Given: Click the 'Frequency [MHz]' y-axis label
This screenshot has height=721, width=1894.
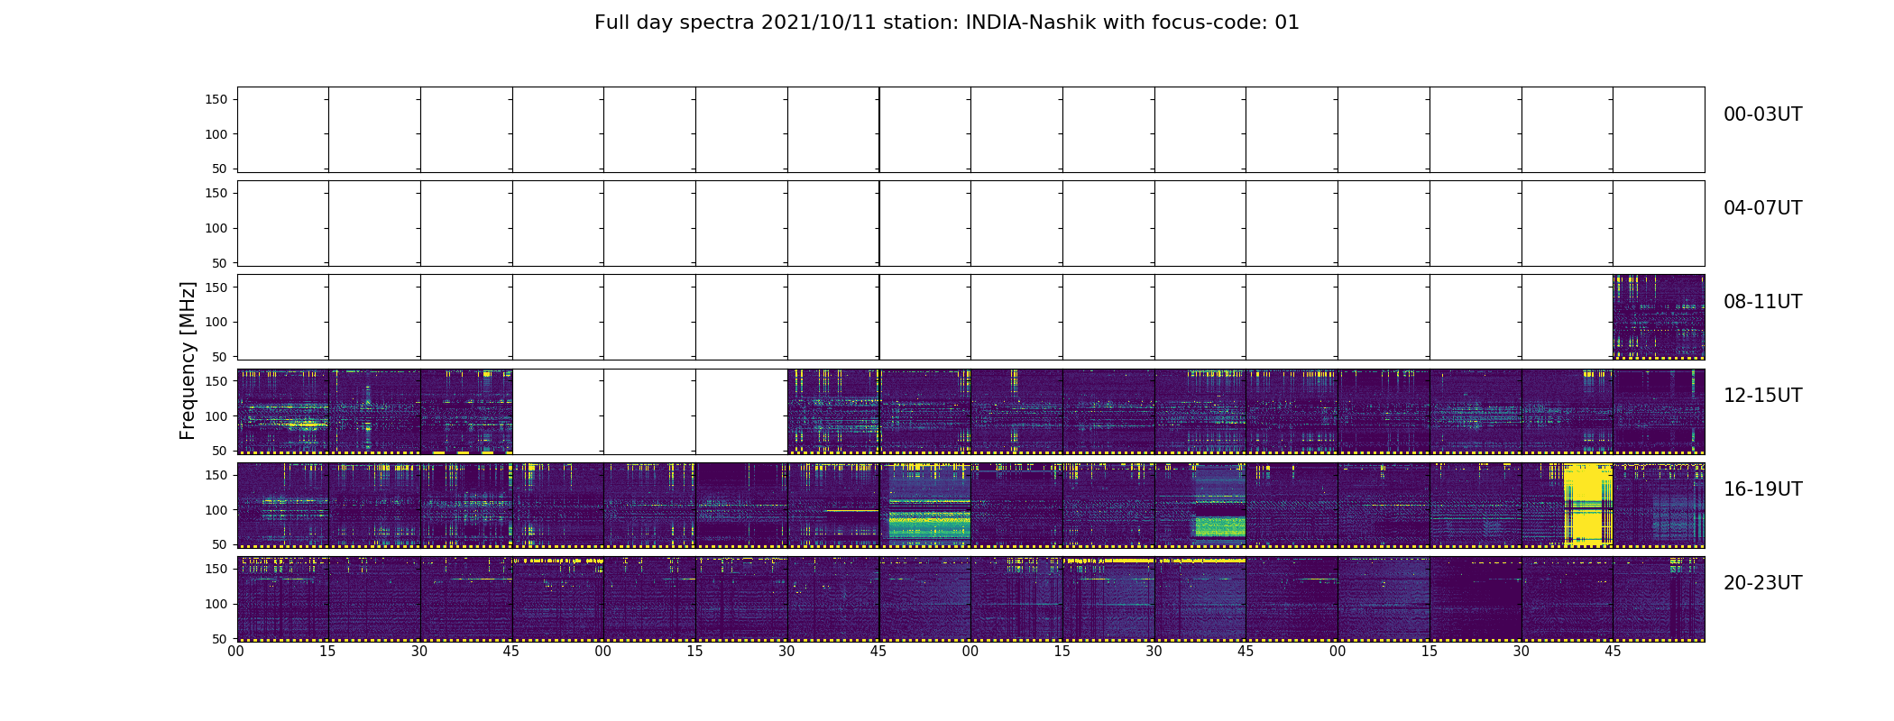Looking at the screenshot, I should pyautogui.click(x=188, y=360).
